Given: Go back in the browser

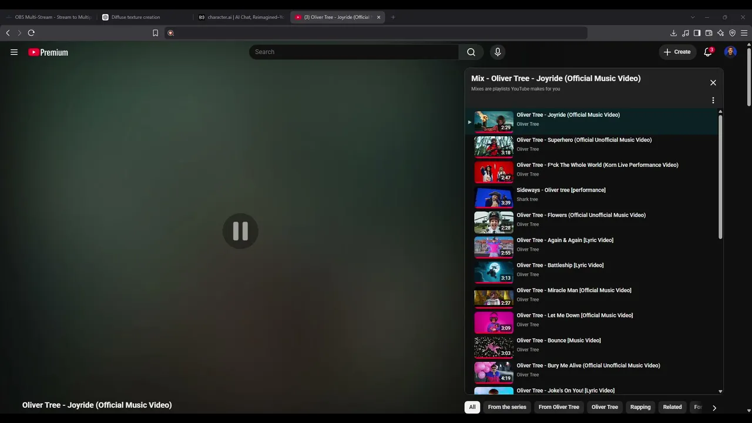Looking at the screenshot, I should (x=8, y=33).
